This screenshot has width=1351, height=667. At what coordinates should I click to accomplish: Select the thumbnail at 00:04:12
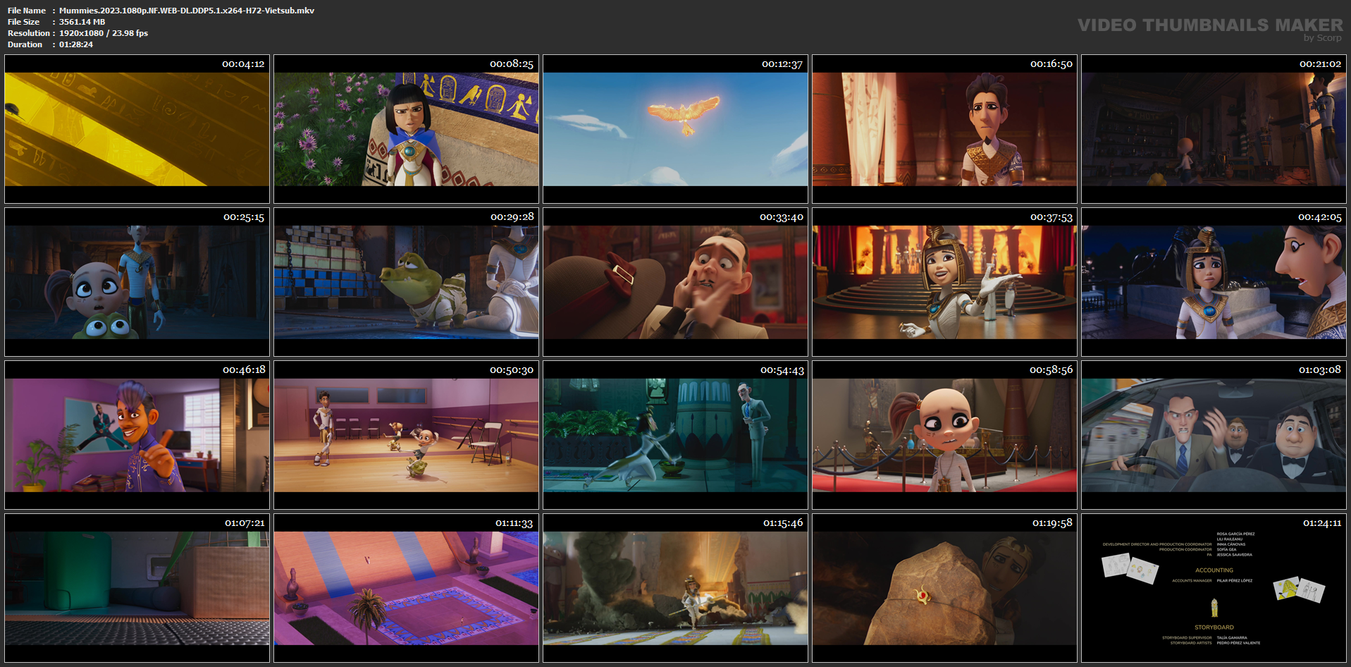tap(137, 129)
